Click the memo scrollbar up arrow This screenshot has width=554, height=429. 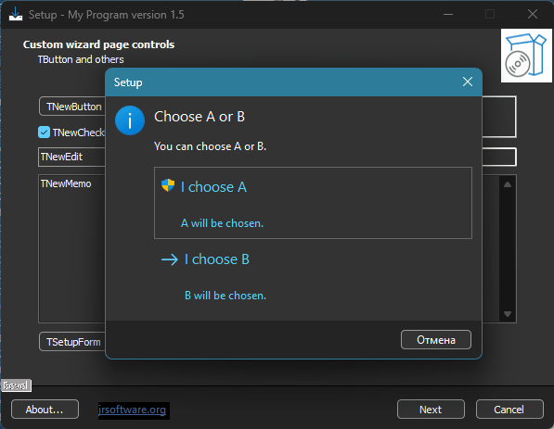tap(508, 184)
